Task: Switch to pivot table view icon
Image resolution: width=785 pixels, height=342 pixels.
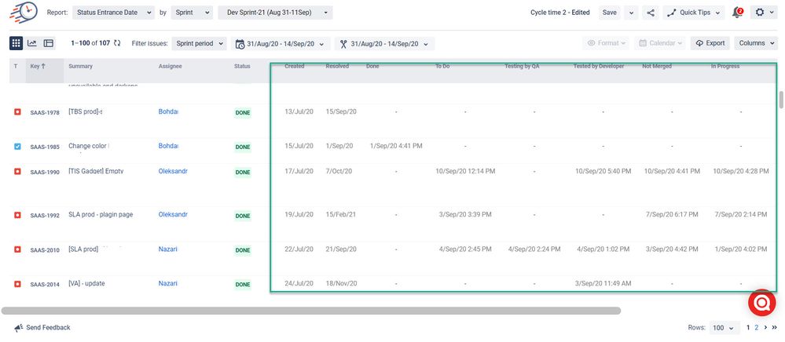Action: 48,43
